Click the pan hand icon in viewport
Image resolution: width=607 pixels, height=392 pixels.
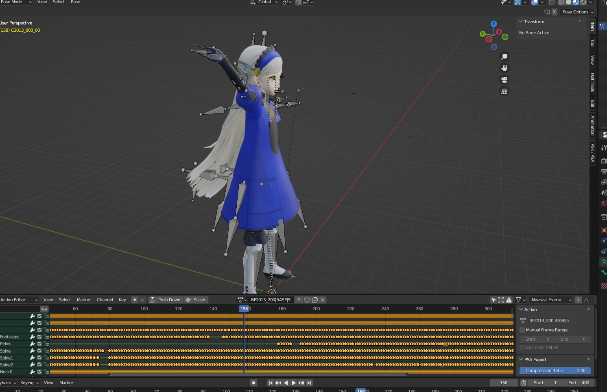504,68
